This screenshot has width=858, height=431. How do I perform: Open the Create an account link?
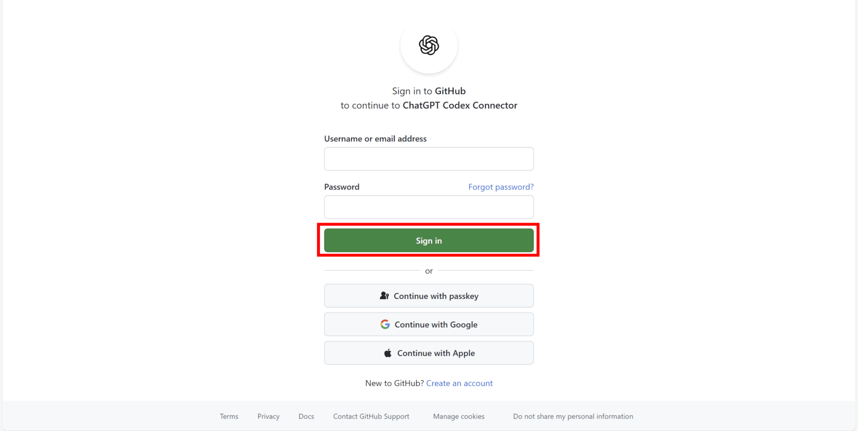459,383
